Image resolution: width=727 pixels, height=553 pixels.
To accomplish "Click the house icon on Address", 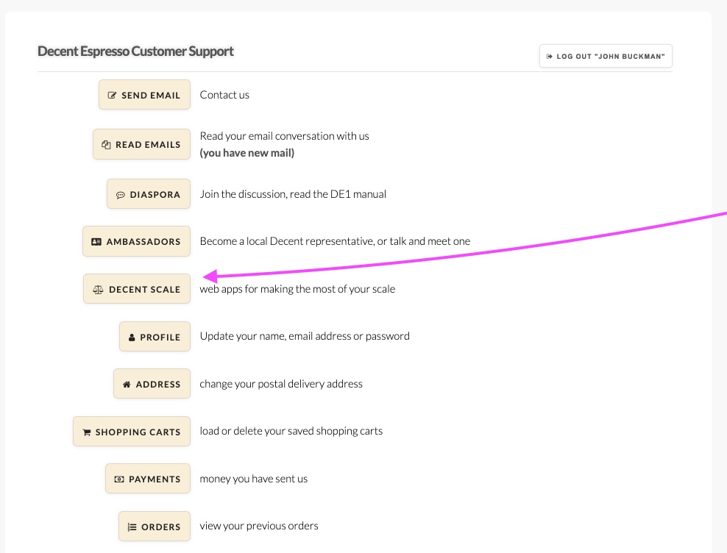I will 127,385.
